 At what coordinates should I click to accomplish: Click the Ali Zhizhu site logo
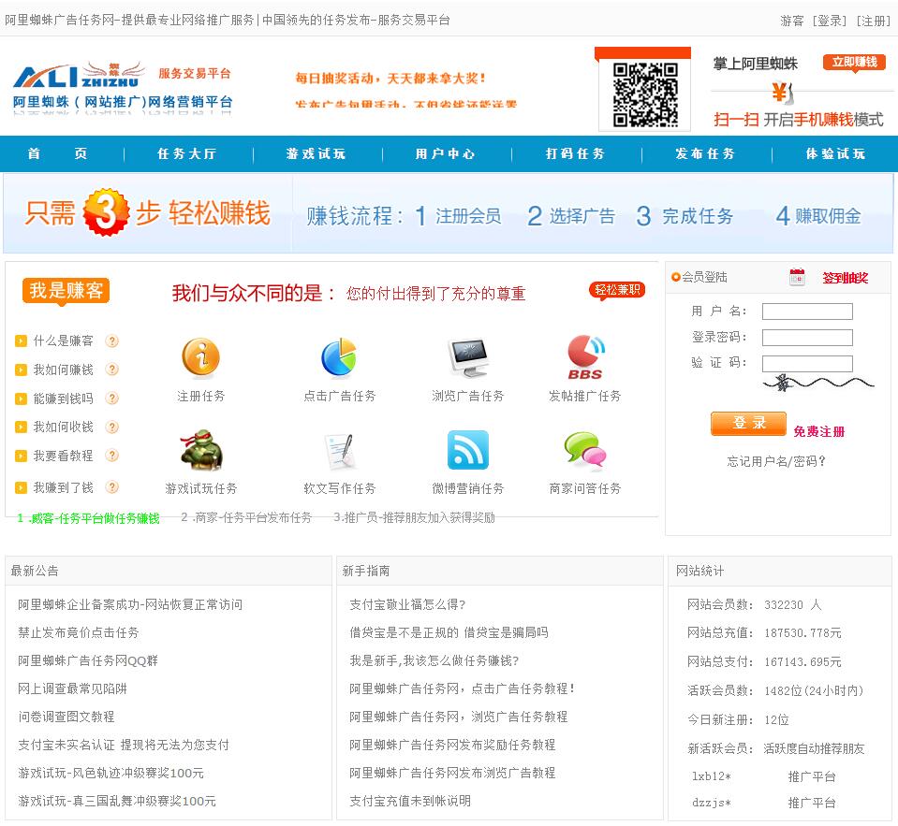tap(123, 87)
